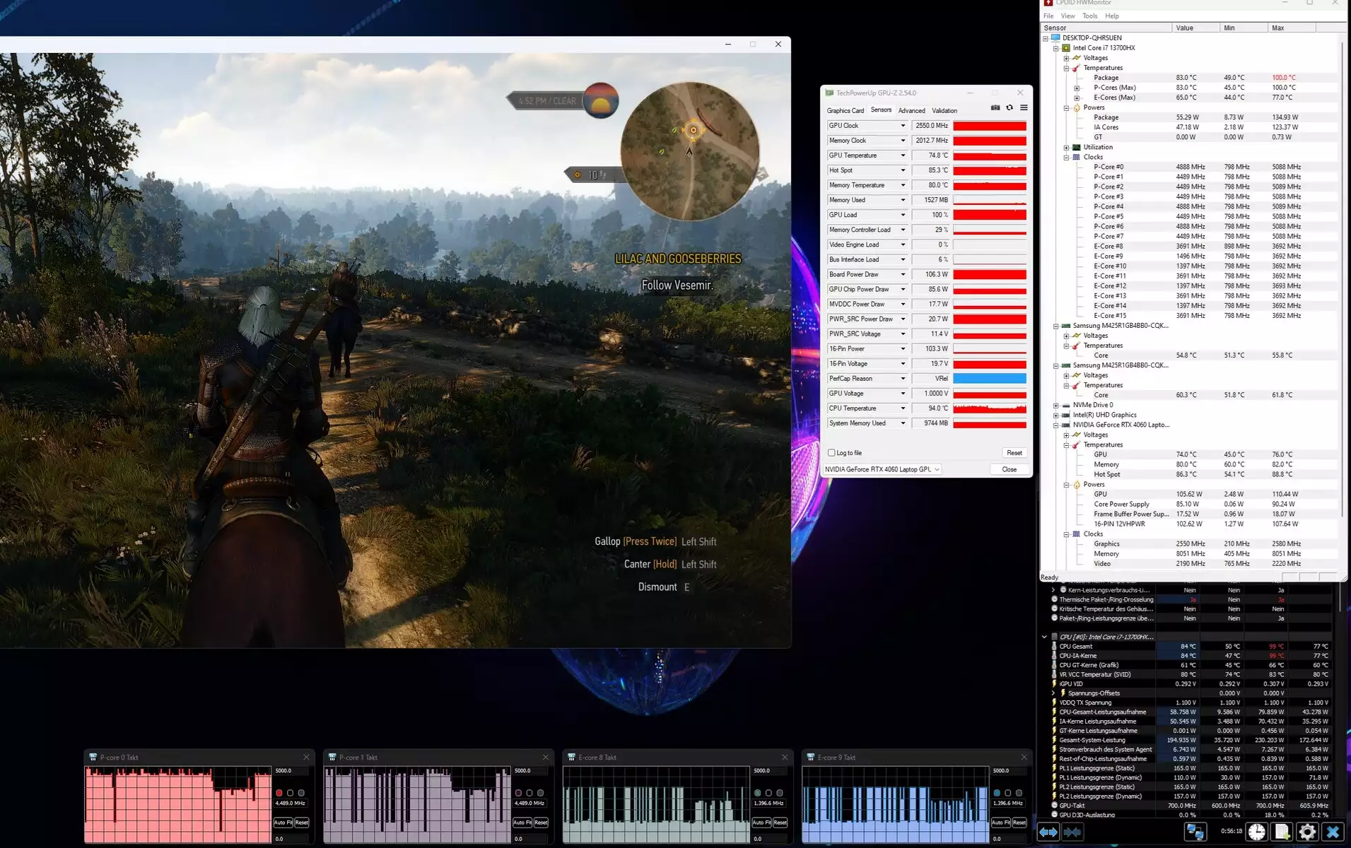Open the GPU Clock sensor dropdown
Screen dimensions: 1351x848
tap(903, 126)
